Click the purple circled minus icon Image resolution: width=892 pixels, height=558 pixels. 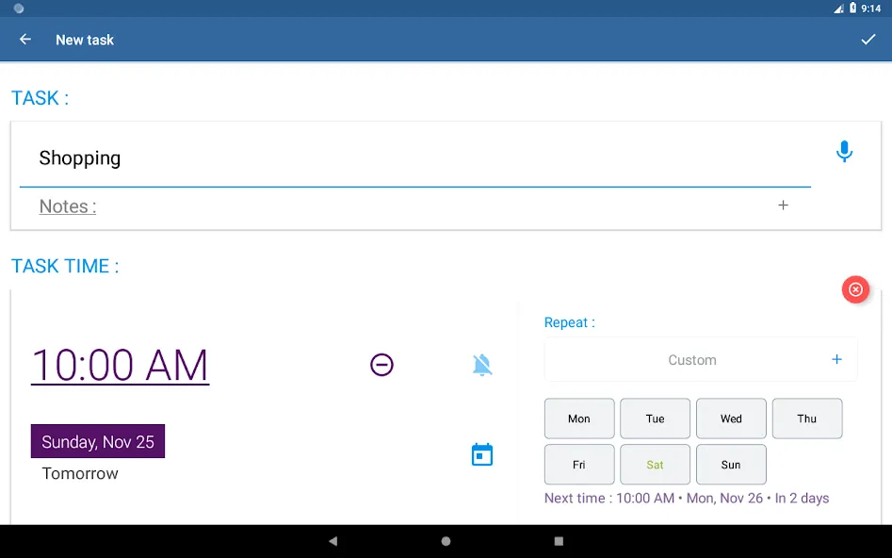tap(381, 365)
